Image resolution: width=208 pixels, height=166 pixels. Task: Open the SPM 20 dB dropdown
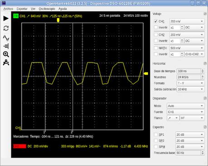tap(190, 147)
